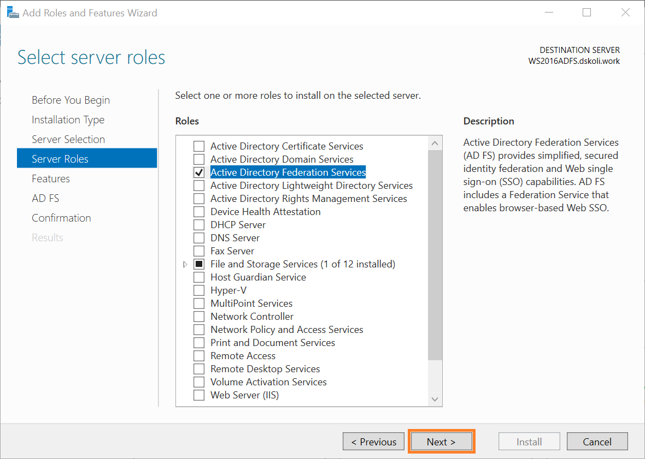Select Web Server (IIS) role label
Screen dimensions: 645x459
245,395
